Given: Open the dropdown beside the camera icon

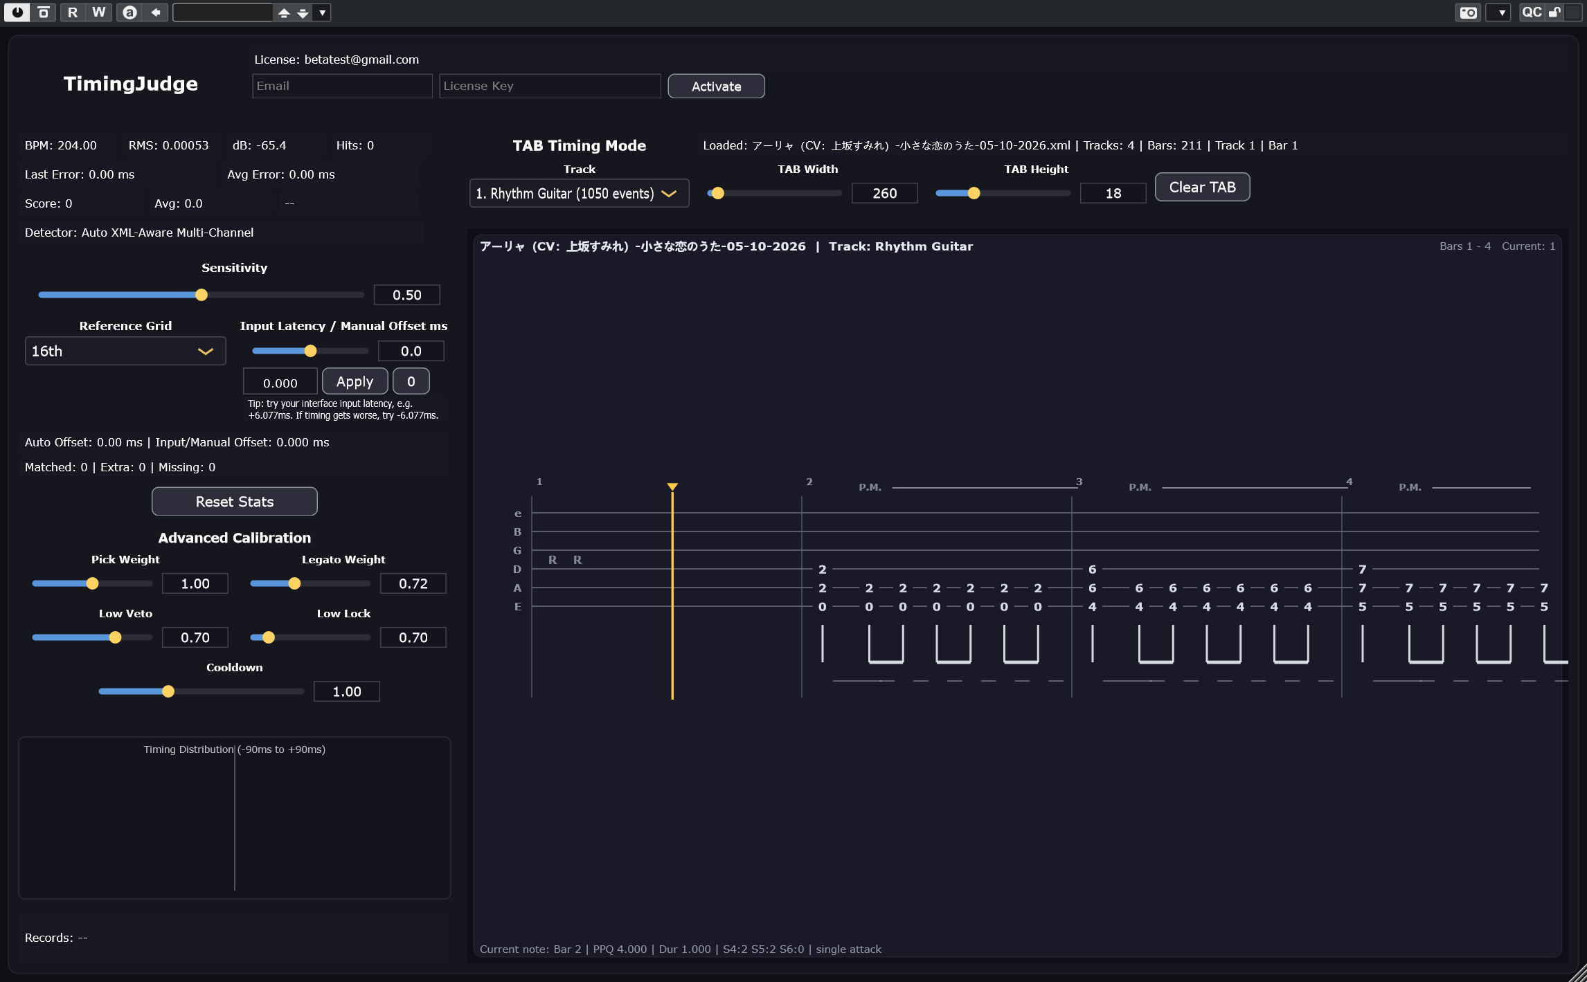Looking at the screenshot, I should [1498, 12].
